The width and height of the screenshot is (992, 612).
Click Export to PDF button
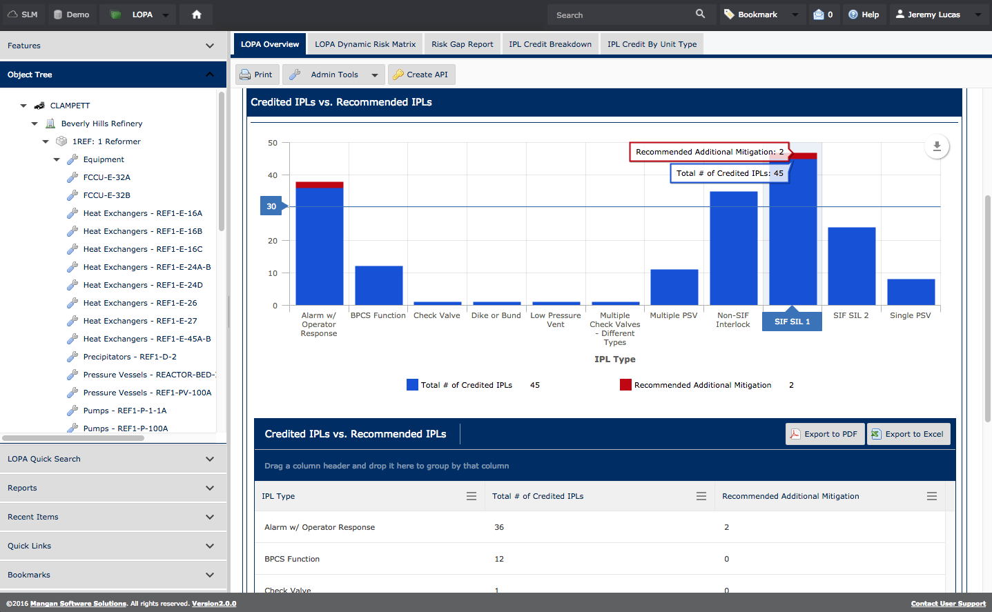(x=824, y=434)
